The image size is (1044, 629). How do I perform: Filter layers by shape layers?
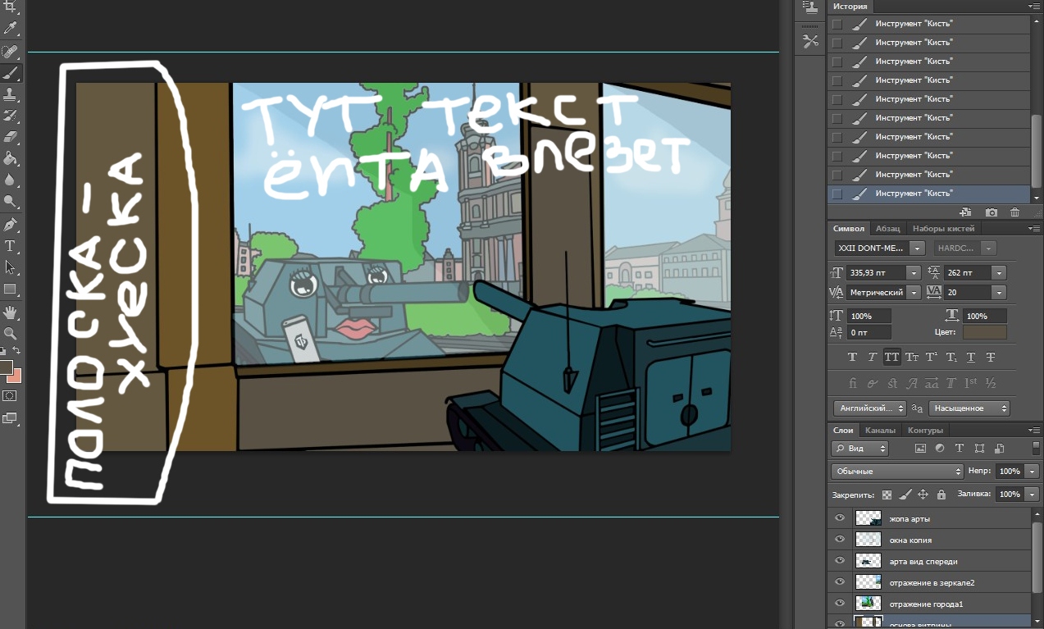979,449
